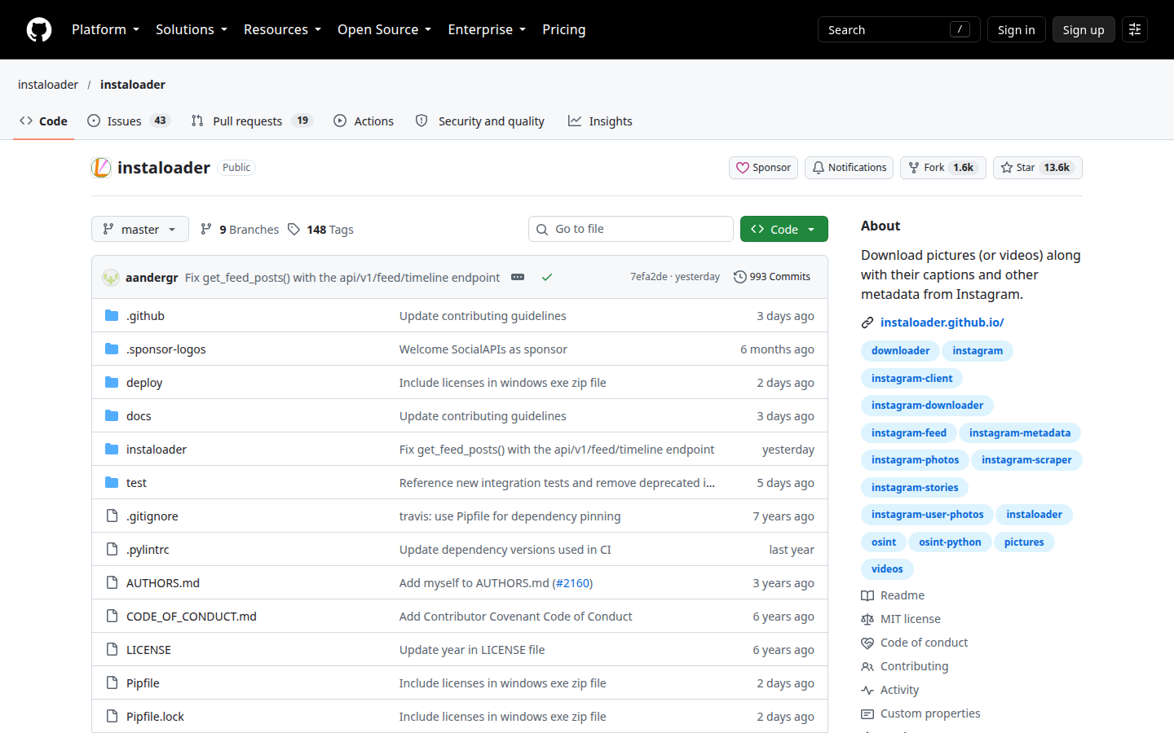1174x733 pixels.
Task: Open the Security and quality tab
Action: click(481, 121)
